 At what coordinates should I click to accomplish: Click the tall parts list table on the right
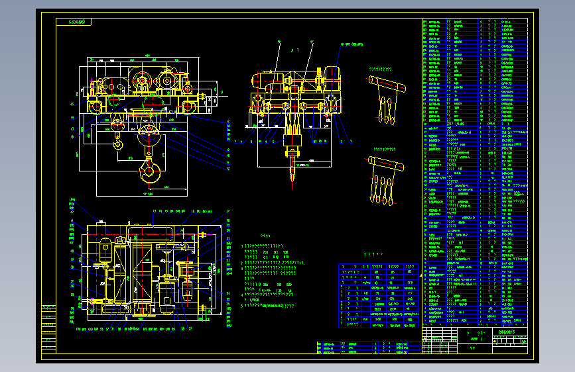pyautogui.click(x=475, y=172)
